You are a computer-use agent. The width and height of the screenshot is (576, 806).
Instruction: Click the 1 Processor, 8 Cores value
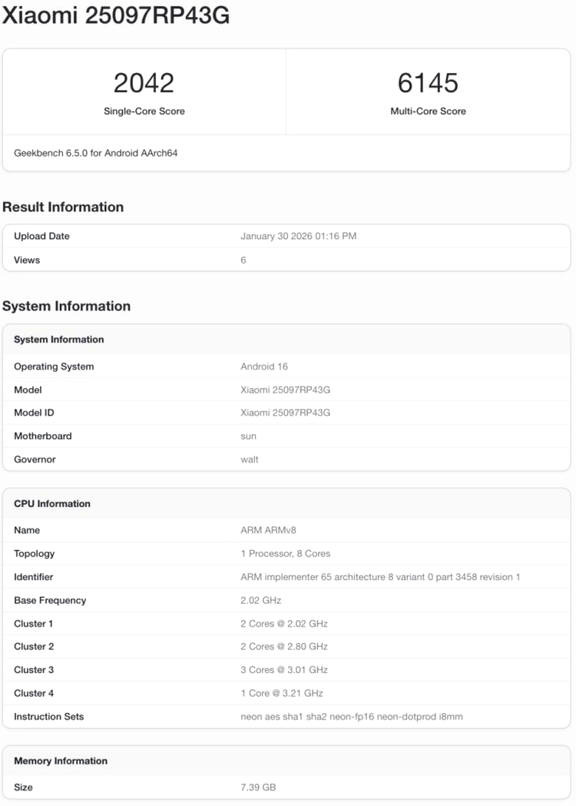pyautogui.click(x=285, y=554)
